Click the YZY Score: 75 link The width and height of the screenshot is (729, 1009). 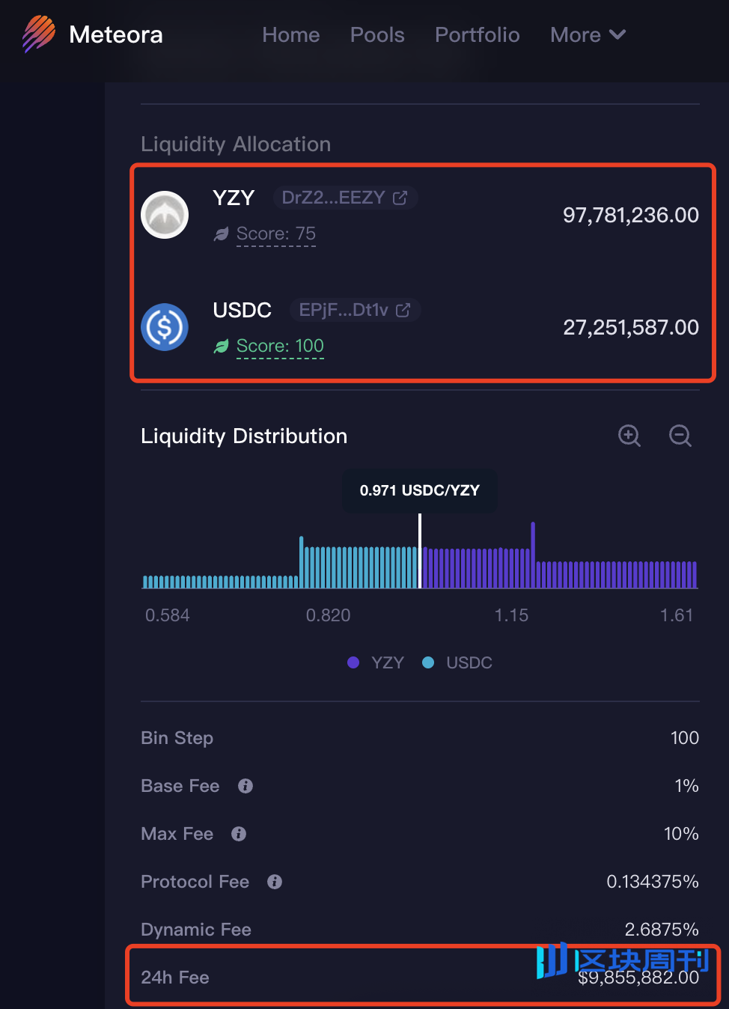pos(275,234)
